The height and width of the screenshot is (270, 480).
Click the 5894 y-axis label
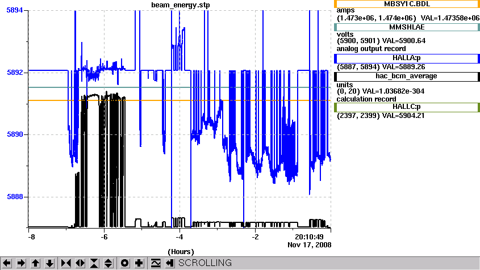click(15, 10)
